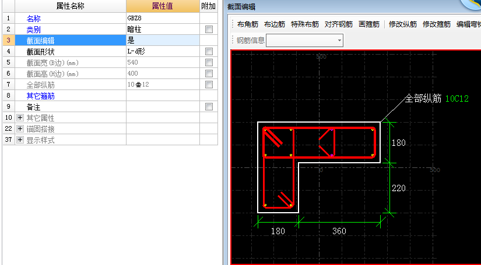Expand the 显示样式 group
This screenshot has width=481, height=265.
[20, 139]
